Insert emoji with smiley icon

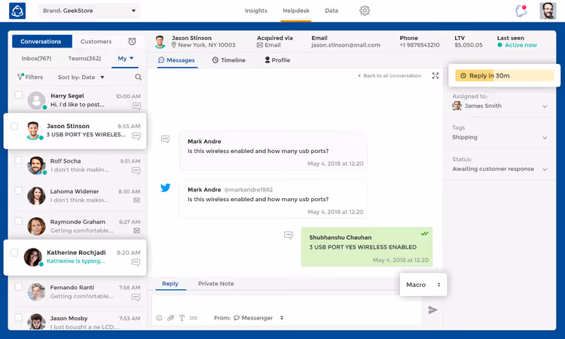(x=159, y=318)
